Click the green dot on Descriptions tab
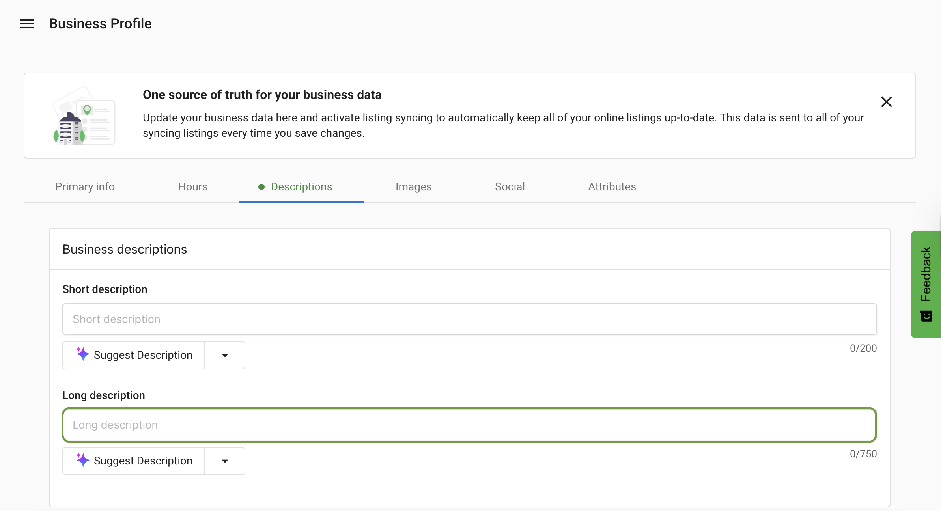The height and width of the screenshot is (511, 941). click(x=261, y=187)
